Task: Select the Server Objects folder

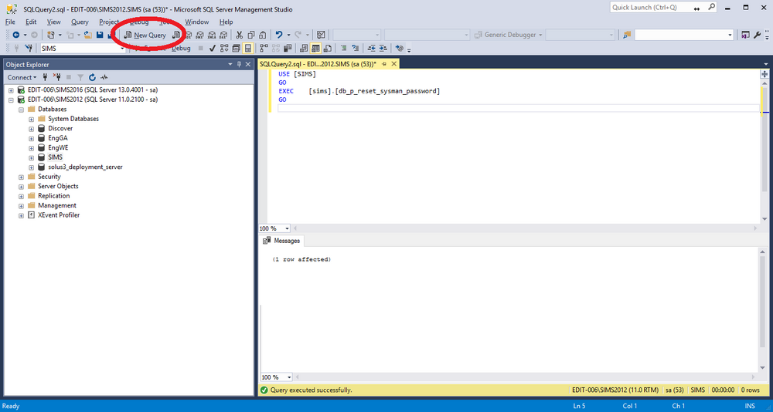Action: (x=58, y=186)
